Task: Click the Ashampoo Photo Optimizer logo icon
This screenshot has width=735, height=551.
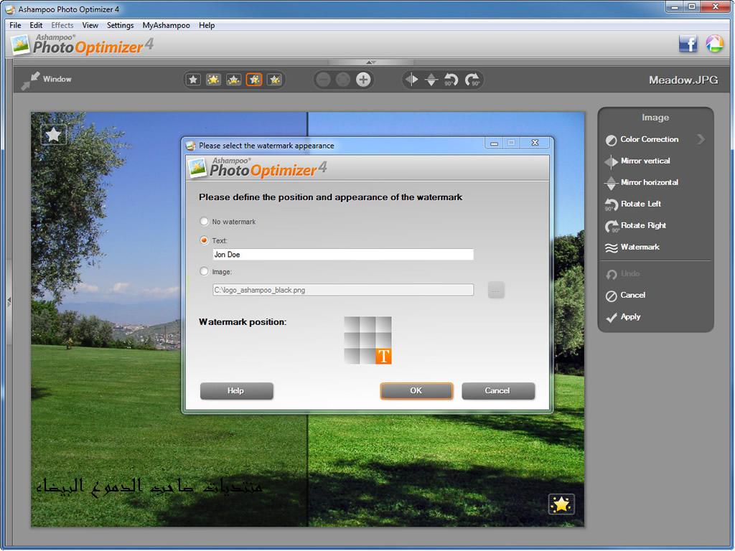Action: (20, 45)
